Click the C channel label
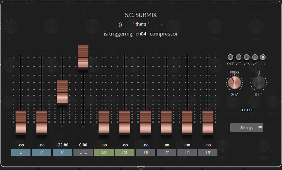Viewport: 282px width, 170px height. pyautogui.click(x=62, y=152)
